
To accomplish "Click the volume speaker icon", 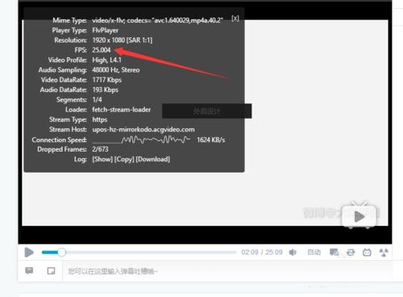I will tap(293, 253).
